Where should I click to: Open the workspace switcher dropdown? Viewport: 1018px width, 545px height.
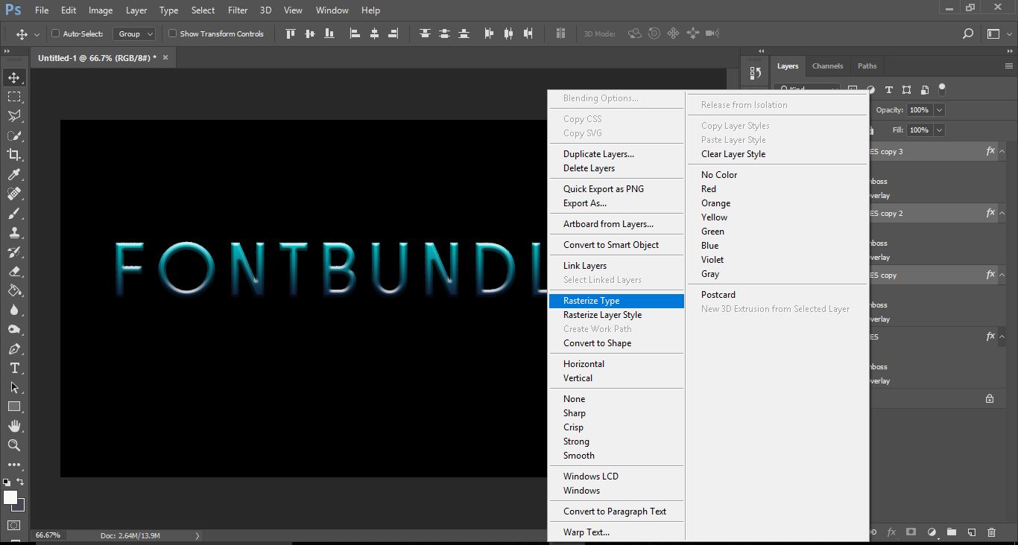coord(999,34)
